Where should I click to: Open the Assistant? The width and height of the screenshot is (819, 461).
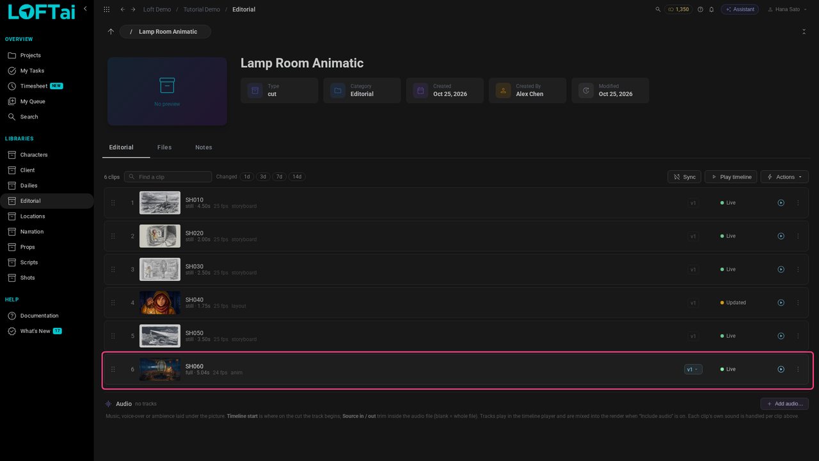pos(740,10)
